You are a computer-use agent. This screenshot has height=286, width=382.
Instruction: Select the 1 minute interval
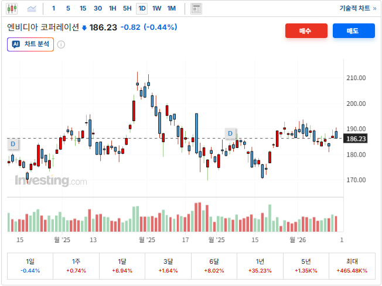[x=53, y=9]
